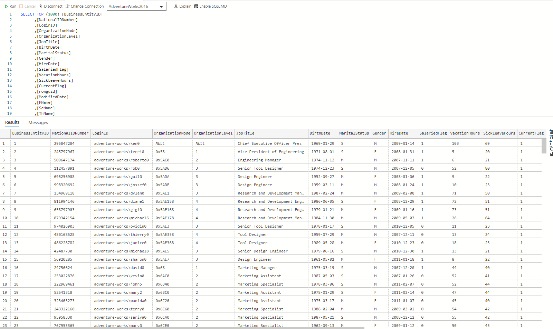Select the Chief Executive Officer Pres cell
This screenshot has height=329, width=553.
point(271,143)
